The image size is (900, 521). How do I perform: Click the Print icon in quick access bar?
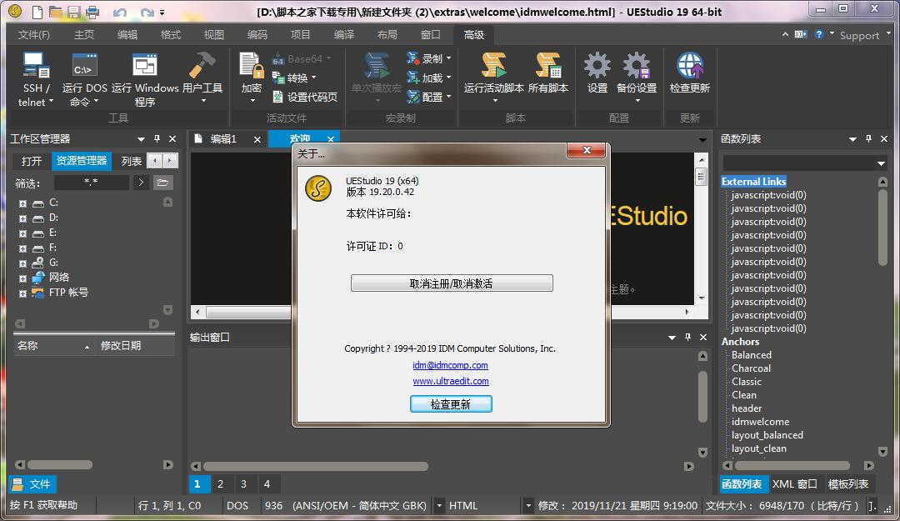92,12
